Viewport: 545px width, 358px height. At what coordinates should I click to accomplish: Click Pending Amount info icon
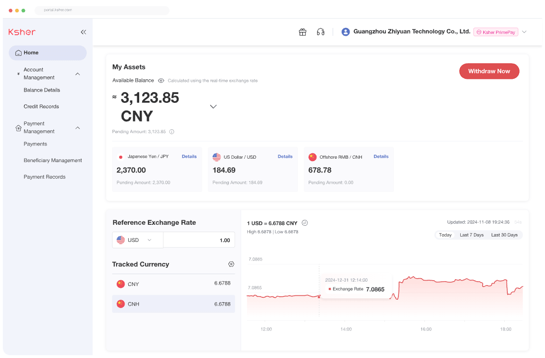(172, 132)
